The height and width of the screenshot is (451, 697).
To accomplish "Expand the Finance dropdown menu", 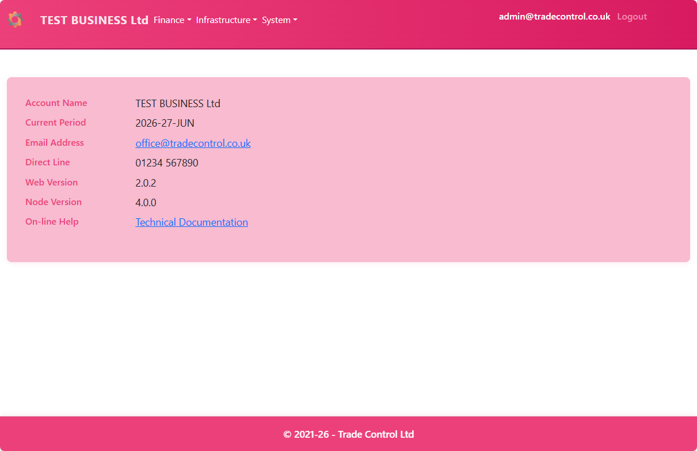I will [173, 20].
